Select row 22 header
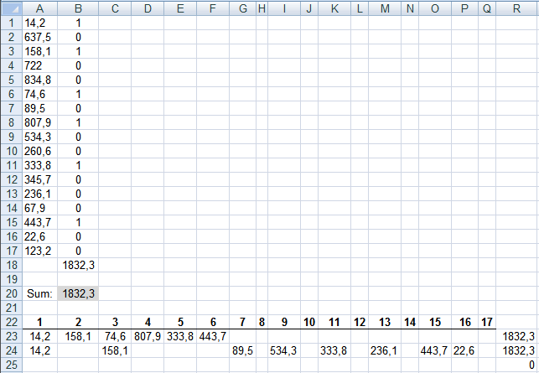 12,322
